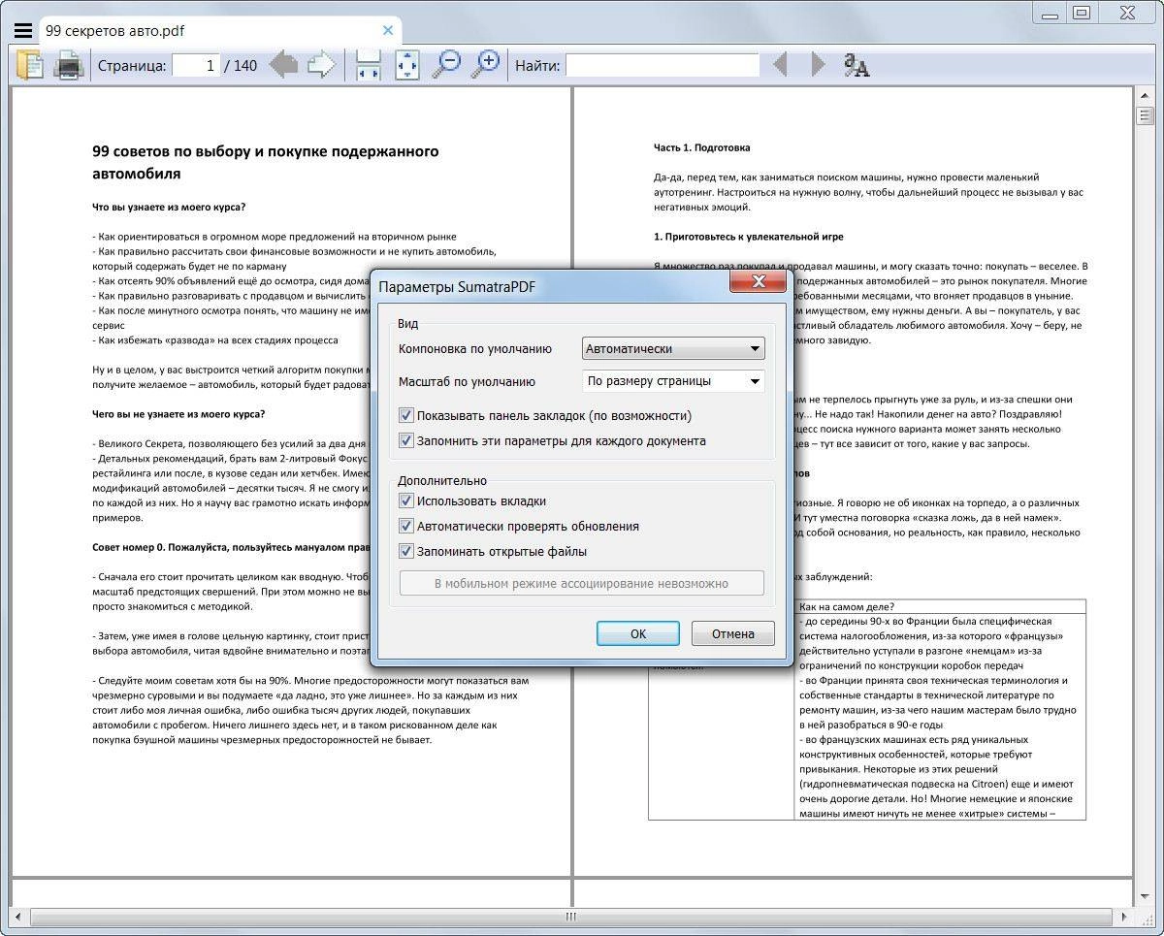Screen dimensions: 1164x936
Task: Toggle Запоминать открытые файлы checkbox
Action: 406,551
